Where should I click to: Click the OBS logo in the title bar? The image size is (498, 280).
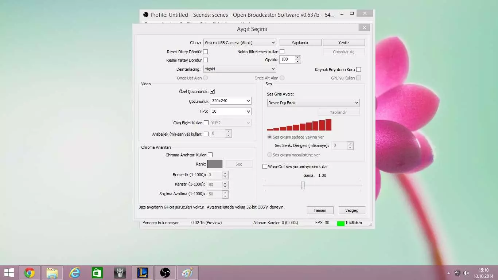click(146, 15)
